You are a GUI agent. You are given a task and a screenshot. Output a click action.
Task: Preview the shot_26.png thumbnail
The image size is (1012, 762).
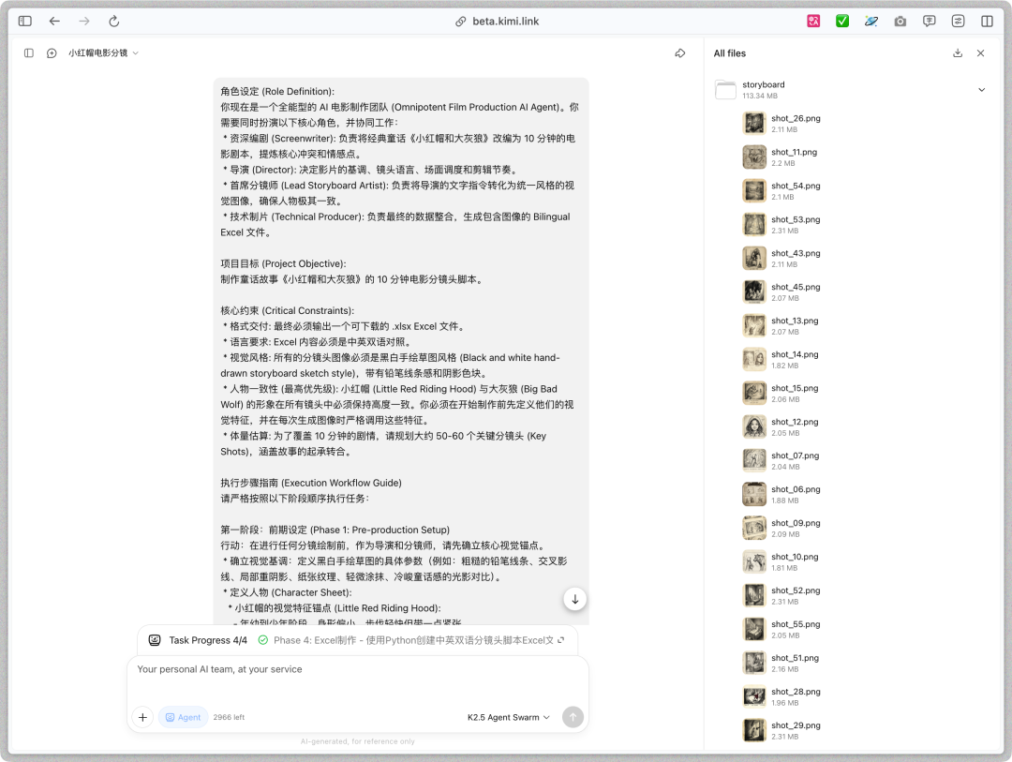[754, 123]
